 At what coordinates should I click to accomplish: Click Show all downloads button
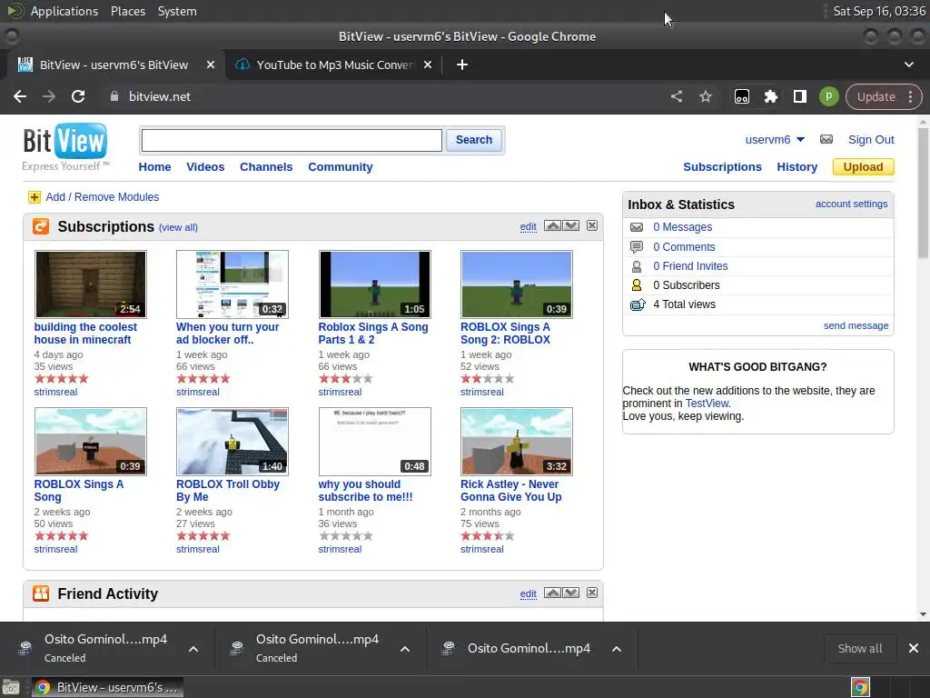[859, 648]
